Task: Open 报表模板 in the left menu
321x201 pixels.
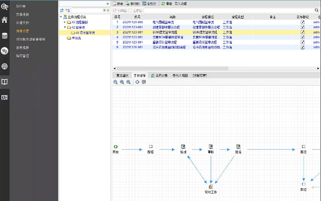Action: click(22, 47)
